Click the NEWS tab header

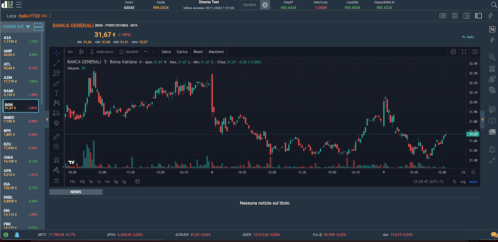tap(76, 192)
